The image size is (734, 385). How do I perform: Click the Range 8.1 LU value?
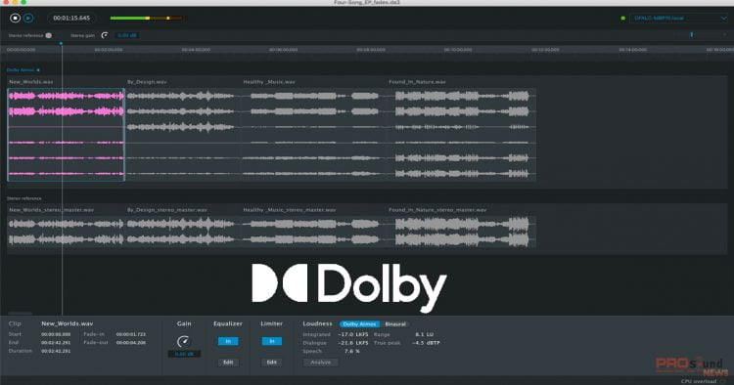[424, 334]
